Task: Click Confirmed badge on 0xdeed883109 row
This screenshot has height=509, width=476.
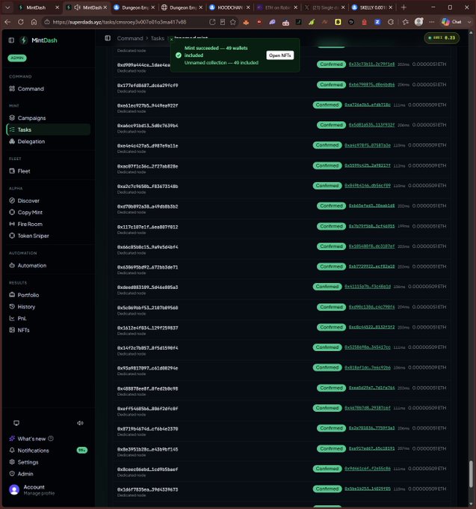Action: coord(327,287)
